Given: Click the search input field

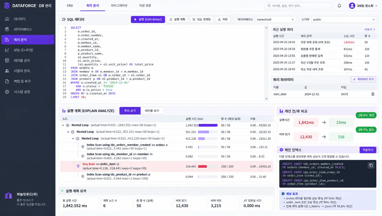Looking at the screenshot, I should (298, 6).
